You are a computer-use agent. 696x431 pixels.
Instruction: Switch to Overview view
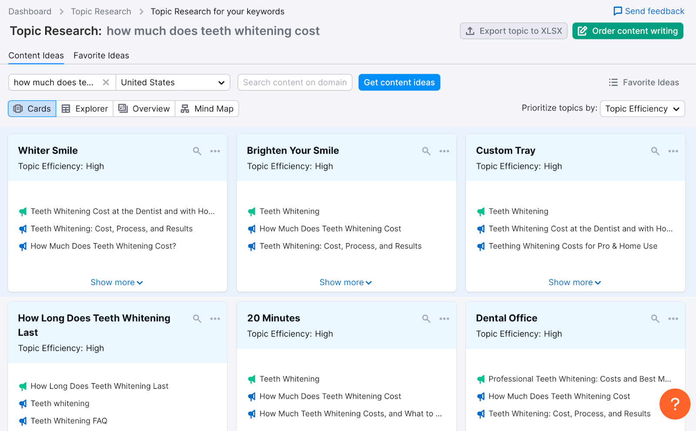click(x=144, y=109)
